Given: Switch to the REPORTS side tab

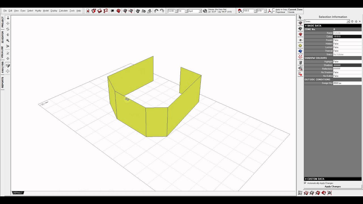Looking at the screenshot, I should [x=3, y=82].
